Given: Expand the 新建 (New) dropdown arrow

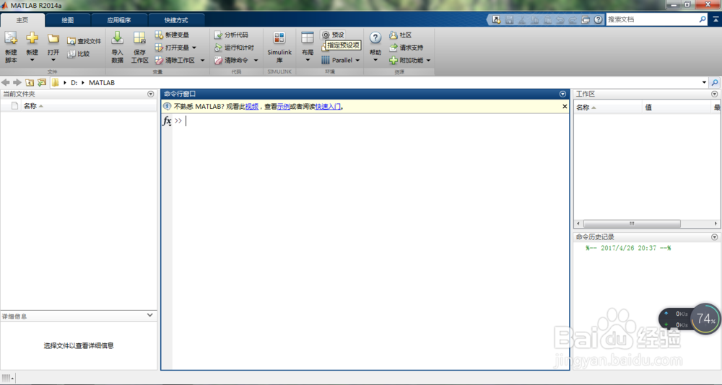Looking at the screenshot, I should (x=32, y=61).
